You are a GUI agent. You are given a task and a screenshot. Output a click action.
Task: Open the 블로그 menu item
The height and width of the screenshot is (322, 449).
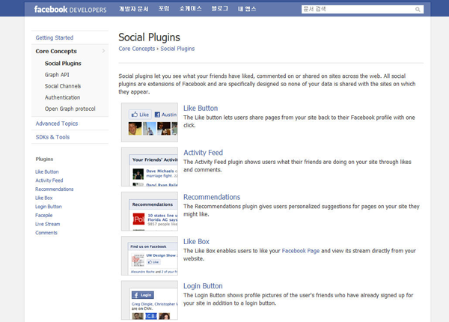click(x=219, y=9)
